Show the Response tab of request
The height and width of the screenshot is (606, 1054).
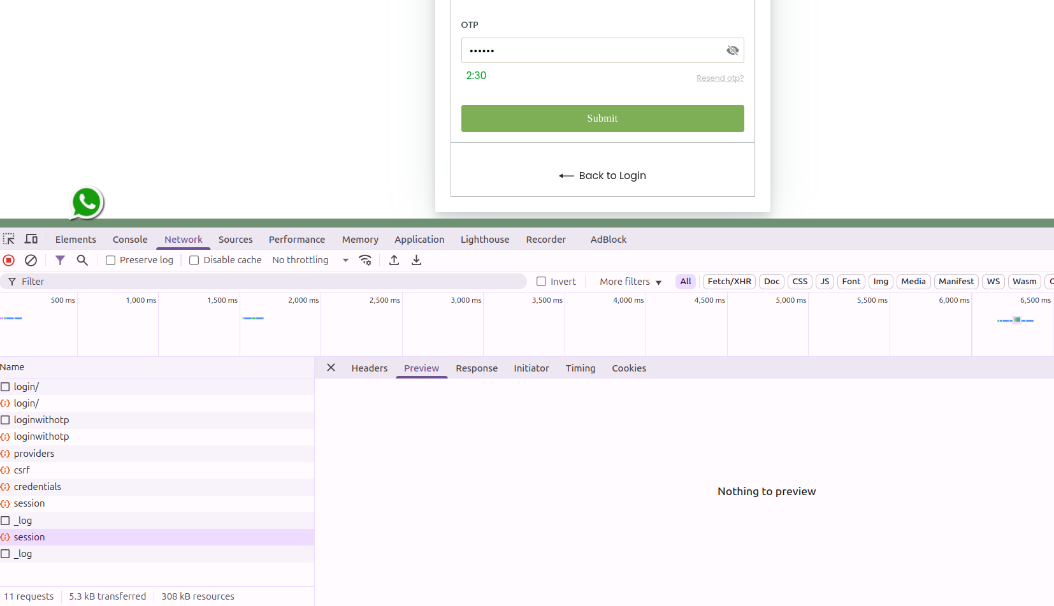tap(477, 368)
